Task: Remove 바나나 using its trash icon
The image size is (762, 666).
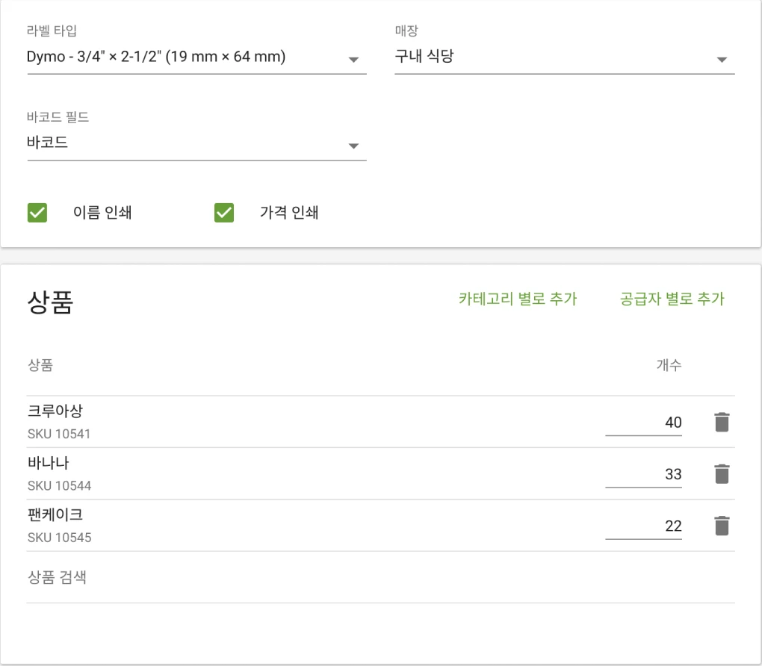Action: 721,474
